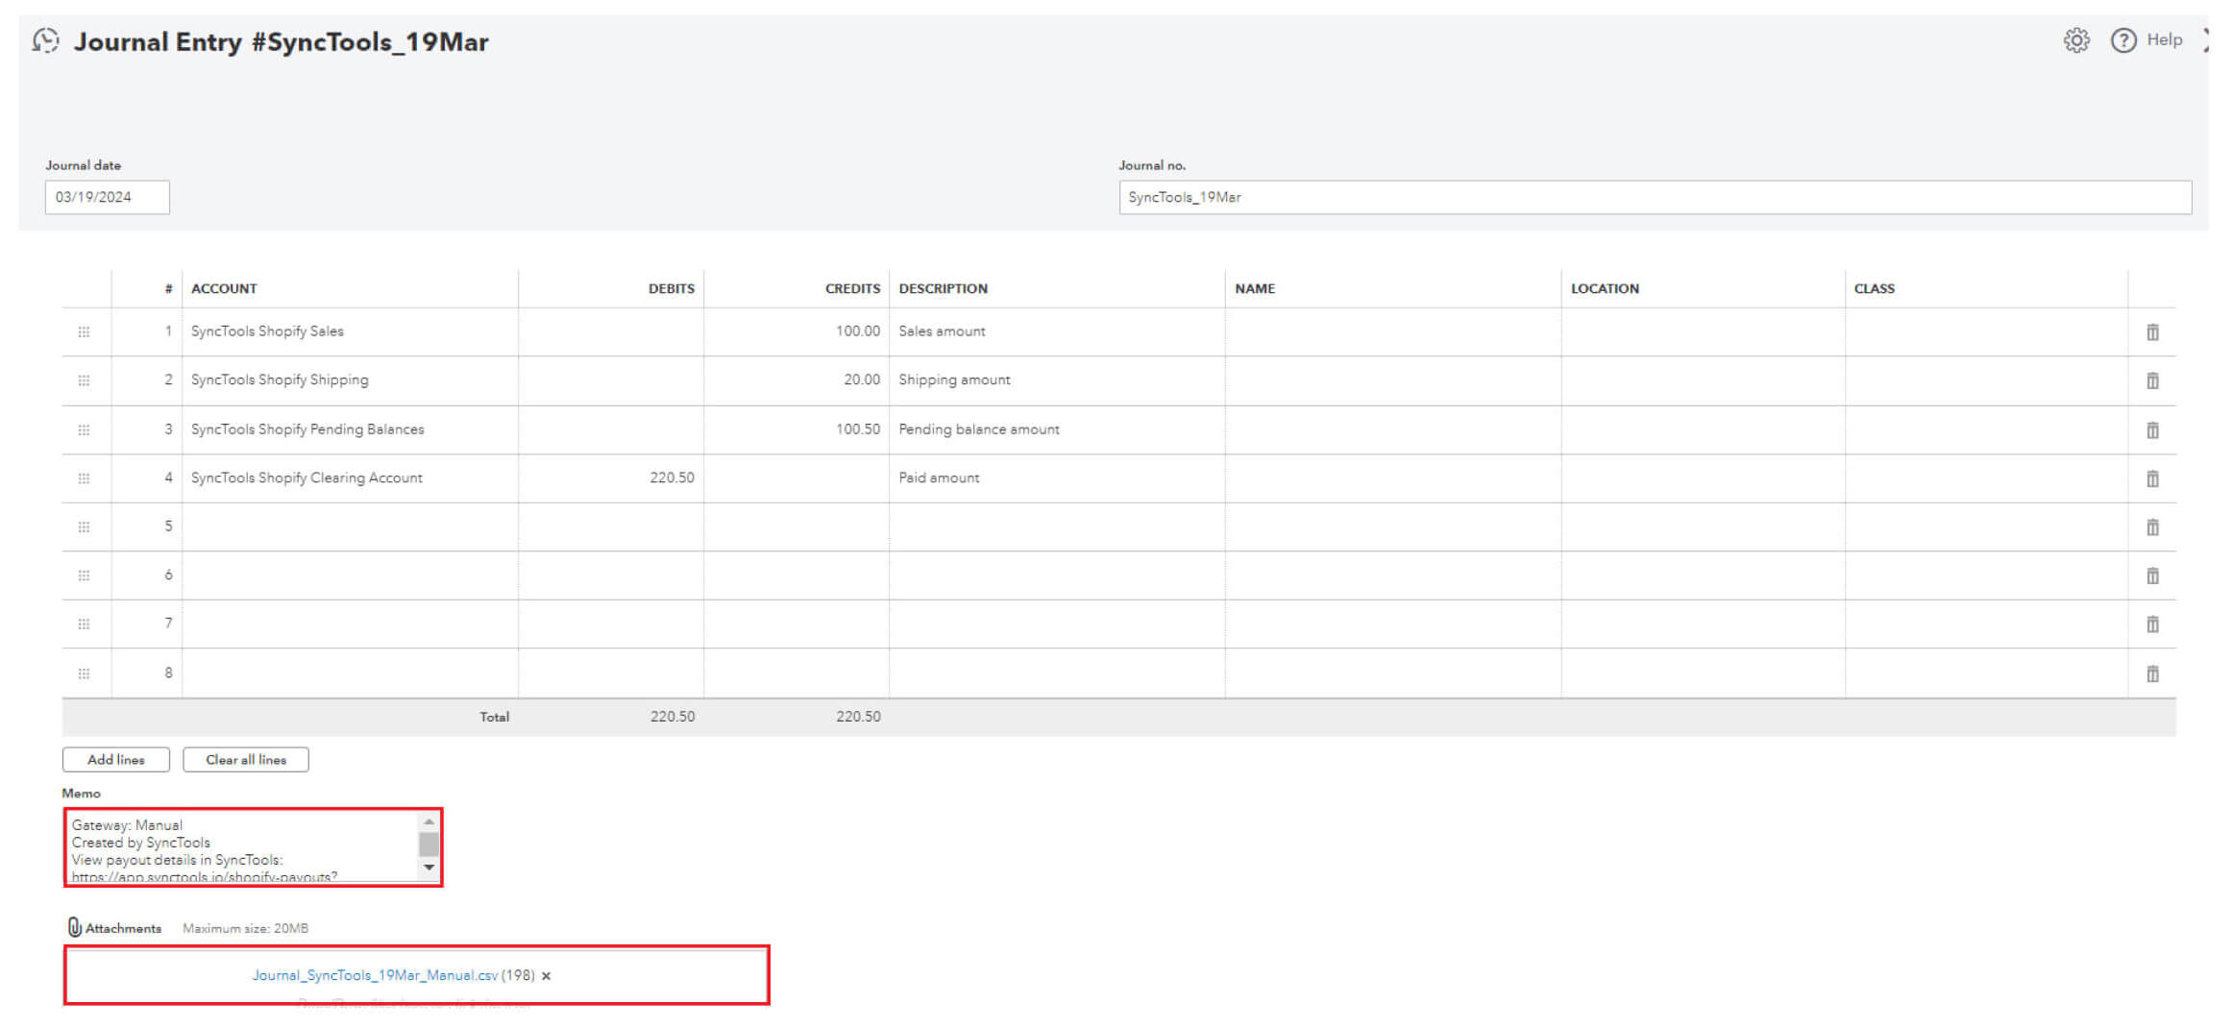Click the memo scrollbar thumb
This screenshot has width=2233, height=1028.
tap(429, 844)
